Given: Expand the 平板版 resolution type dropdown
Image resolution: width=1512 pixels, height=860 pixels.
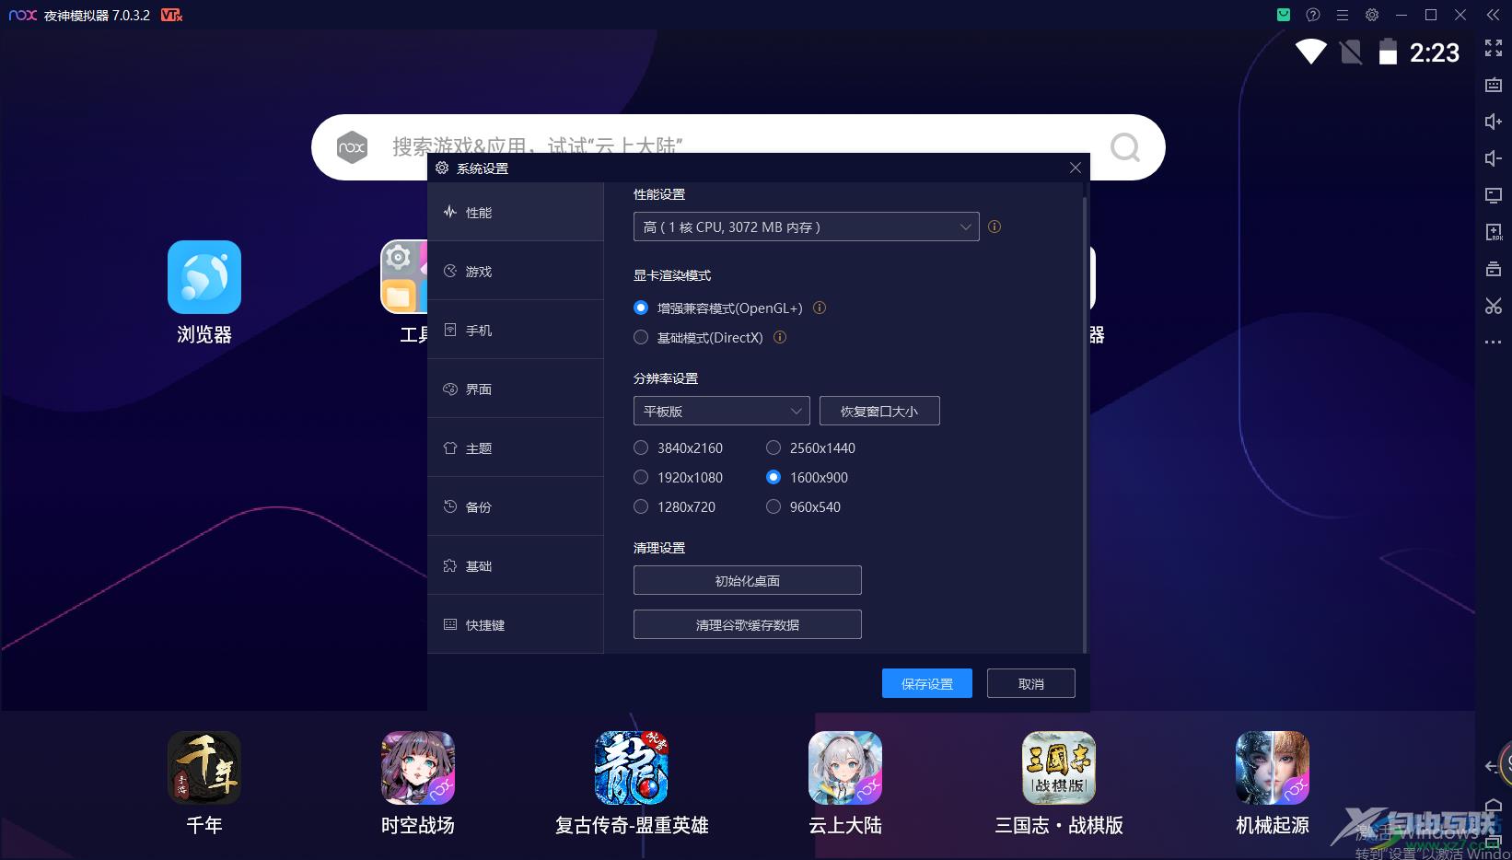Looking at the screenshot, I should tap(722, 411).
